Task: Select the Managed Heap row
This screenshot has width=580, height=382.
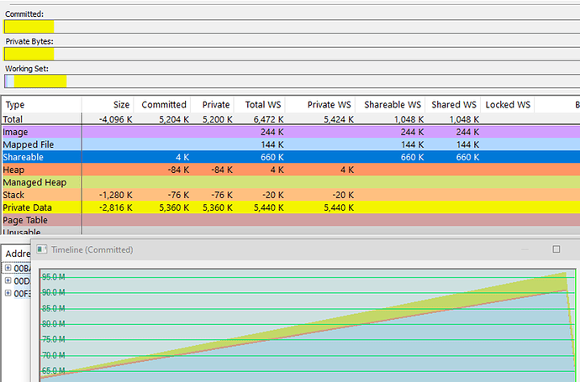Action: coord(291,182)
